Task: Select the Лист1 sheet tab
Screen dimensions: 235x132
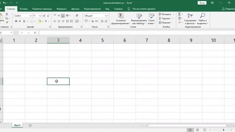Action: pos(17,125)
